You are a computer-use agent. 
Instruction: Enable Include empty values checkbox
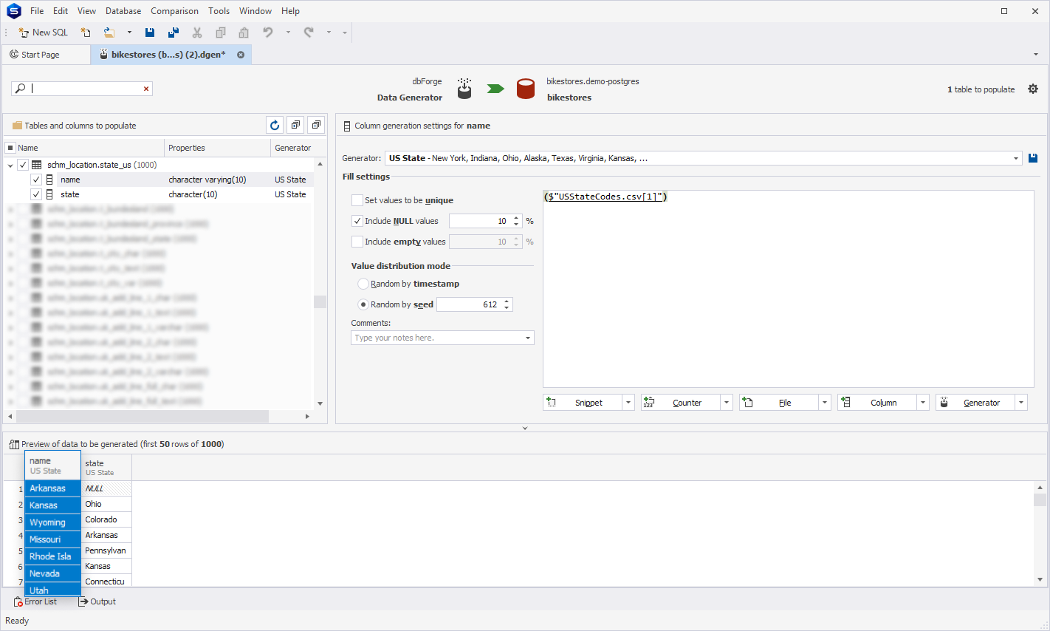(357, 242)
